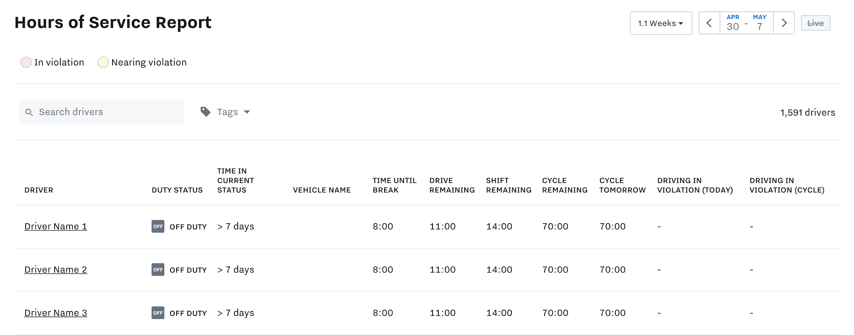The width and height of the screenshot is (854, 335).
Task: Click into the Search drivers field
Action: (x=101, y=112)
